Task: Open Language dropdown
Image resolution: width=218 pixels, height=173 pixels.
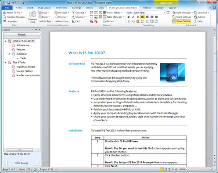Action: tap(11, 21)
